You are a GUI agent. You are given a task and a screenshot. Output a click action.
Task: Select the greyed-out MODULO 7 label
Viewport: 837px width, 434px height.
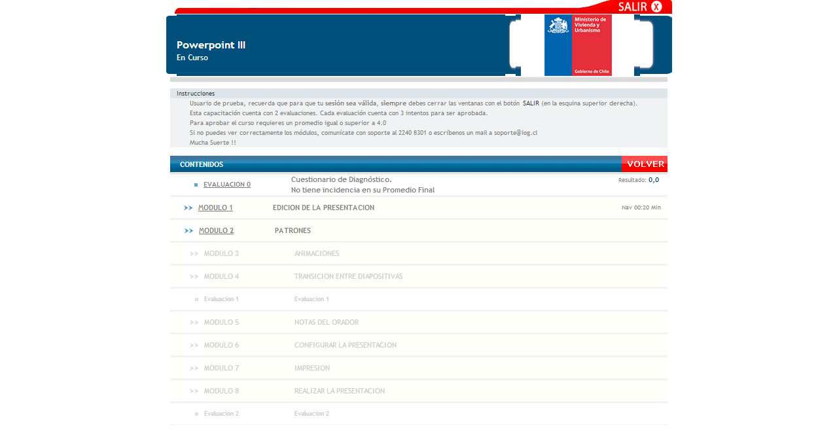[x=221, y=368]
